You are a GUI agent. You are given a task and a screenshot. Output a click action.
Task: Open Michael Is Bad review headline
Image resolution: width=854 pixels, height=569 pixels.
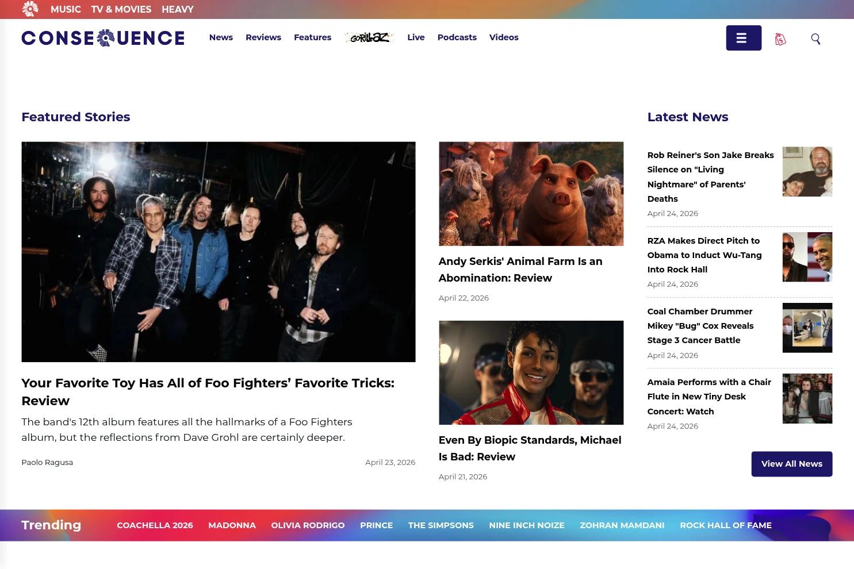[x=530, y=448]
